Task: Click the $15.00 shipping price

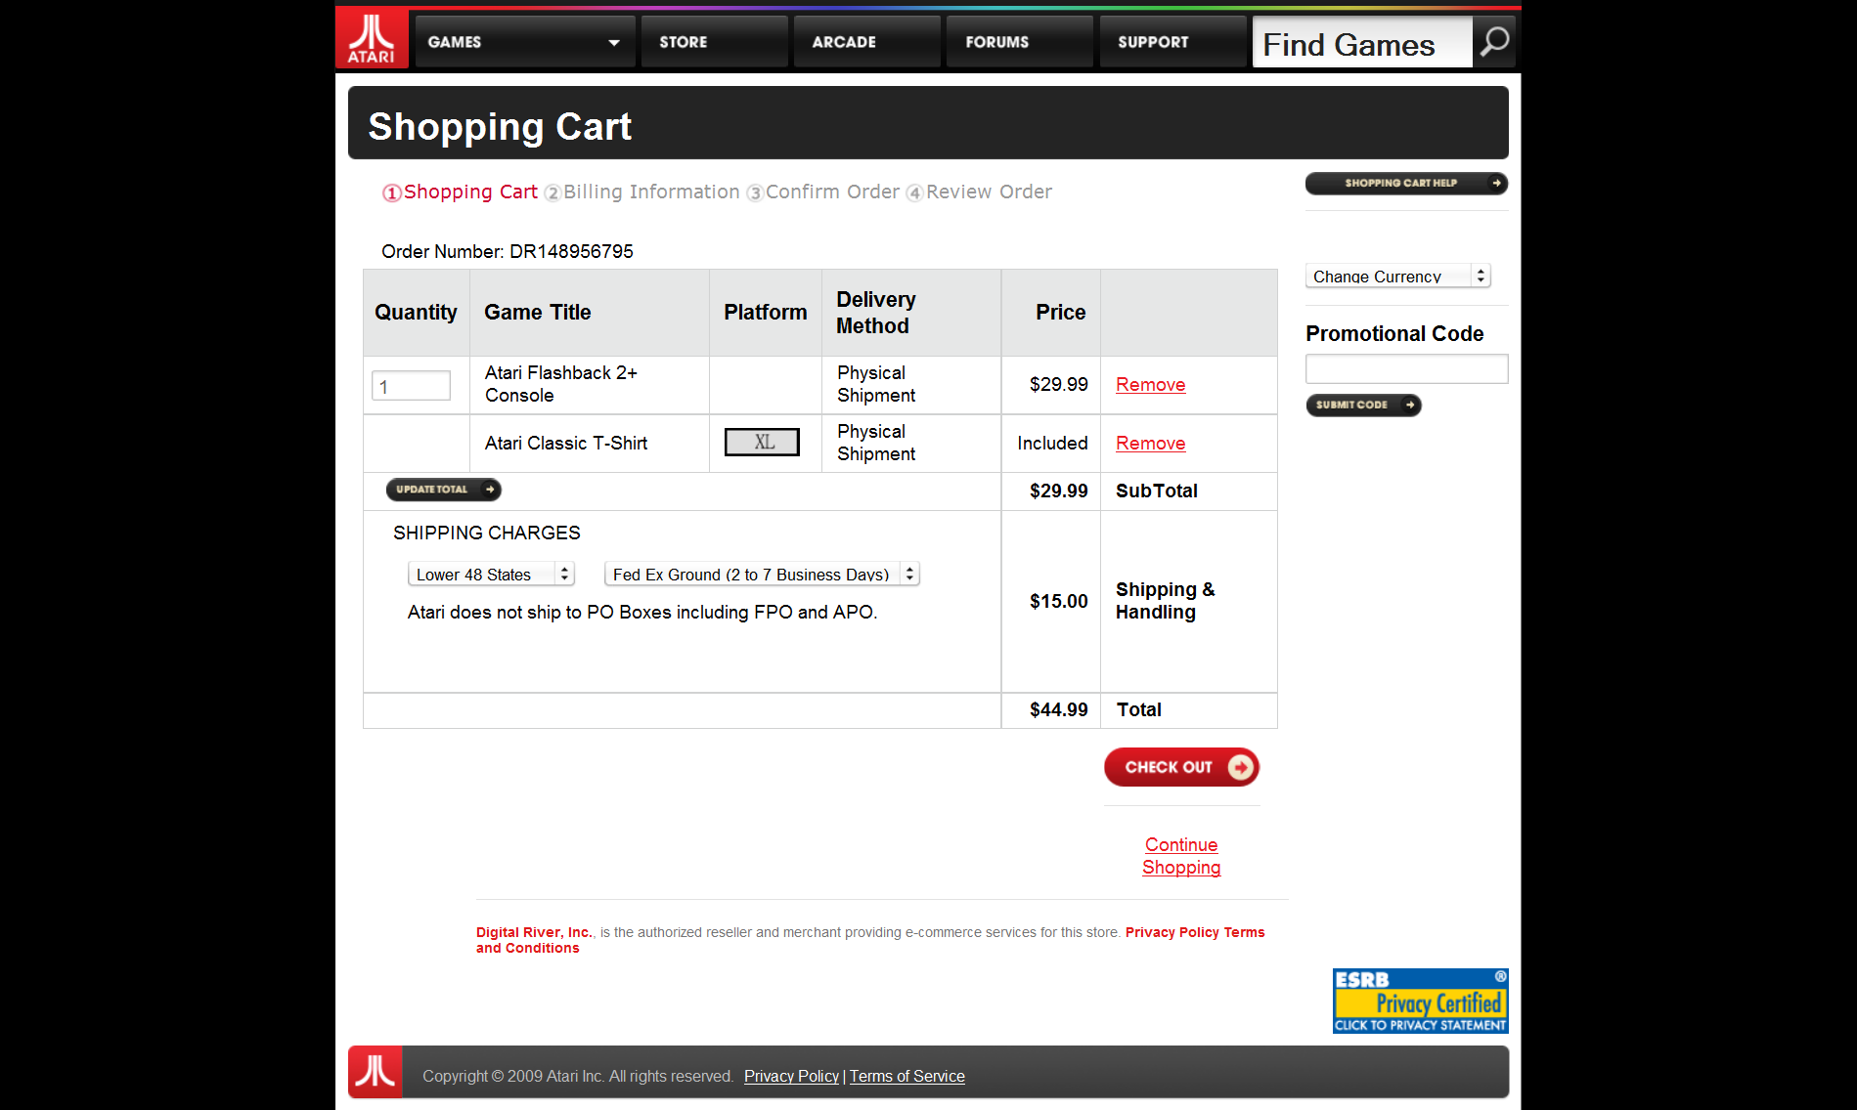Action: pyautogui.click(x=1058, y=601)
